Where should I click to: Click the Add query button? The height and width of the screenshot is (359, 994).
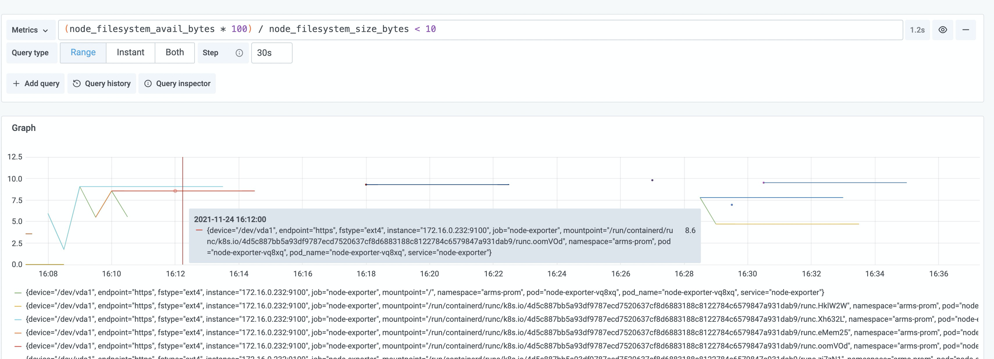coord(35,83)
